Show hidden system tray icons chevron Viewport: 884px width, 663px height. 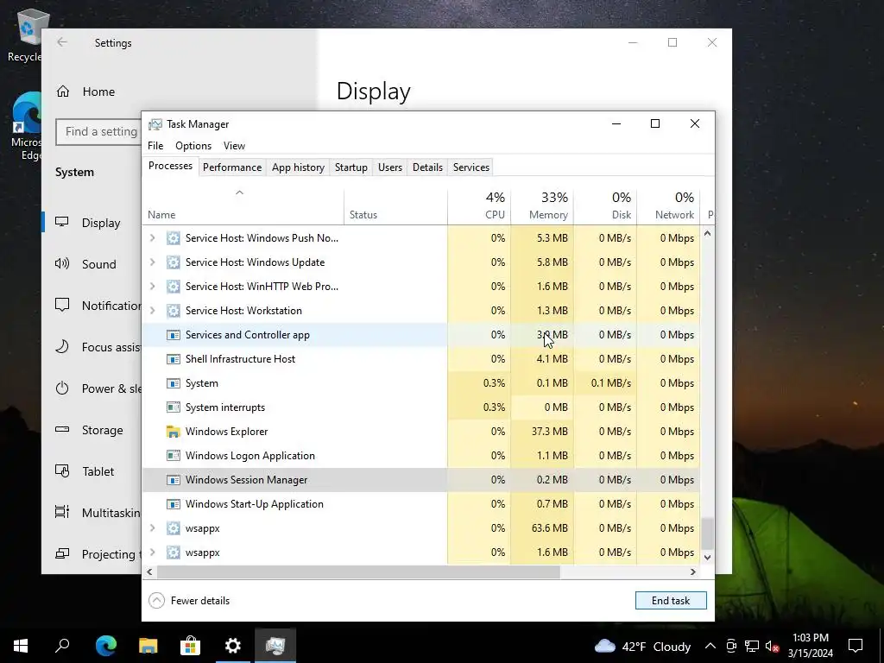[710, 646]
